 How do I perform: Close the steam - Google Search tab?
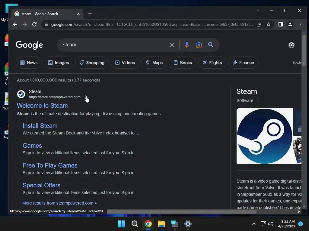(78, 14)
